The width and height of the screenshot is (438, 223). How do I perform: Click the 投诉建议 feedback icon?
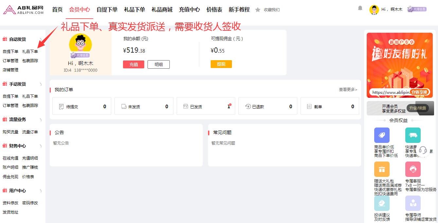(382, 203)
